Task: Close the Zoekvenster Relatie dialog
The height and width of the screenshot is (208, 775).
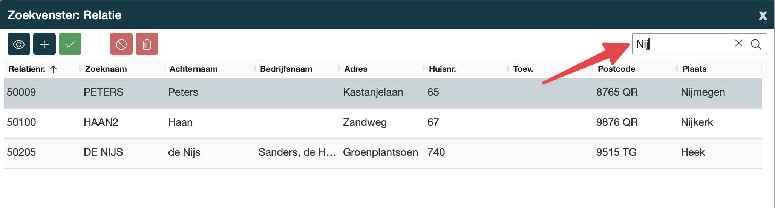Action: 763,16
